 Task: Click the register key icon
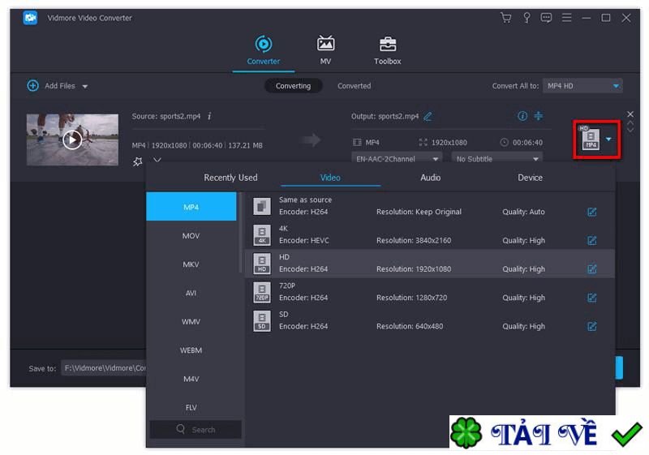527,18
